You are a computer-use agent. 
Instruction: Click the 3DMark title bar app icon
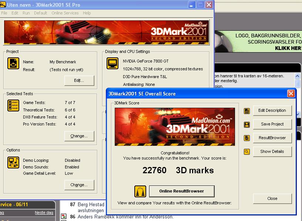point(3,4)
